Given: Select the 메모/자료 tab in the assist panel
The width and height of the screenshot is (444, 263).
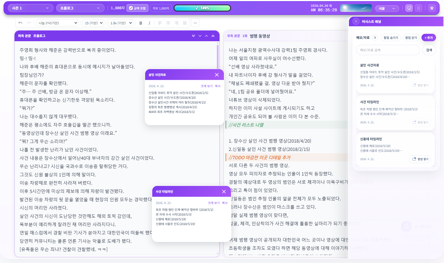Looking at the screenshot, I should [x=363, y=37].
